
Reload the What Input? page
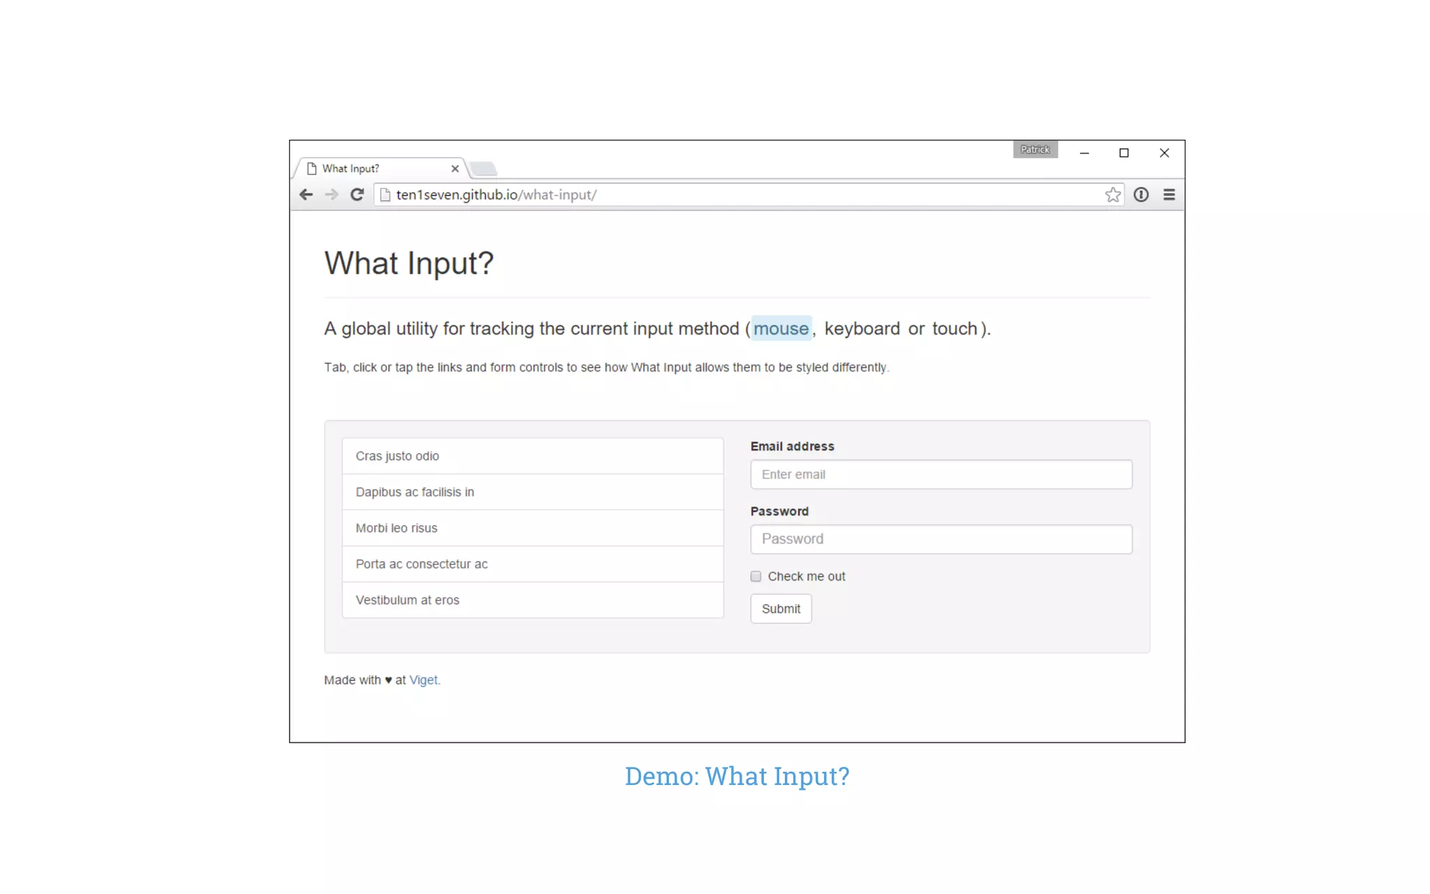coord(357,195)
